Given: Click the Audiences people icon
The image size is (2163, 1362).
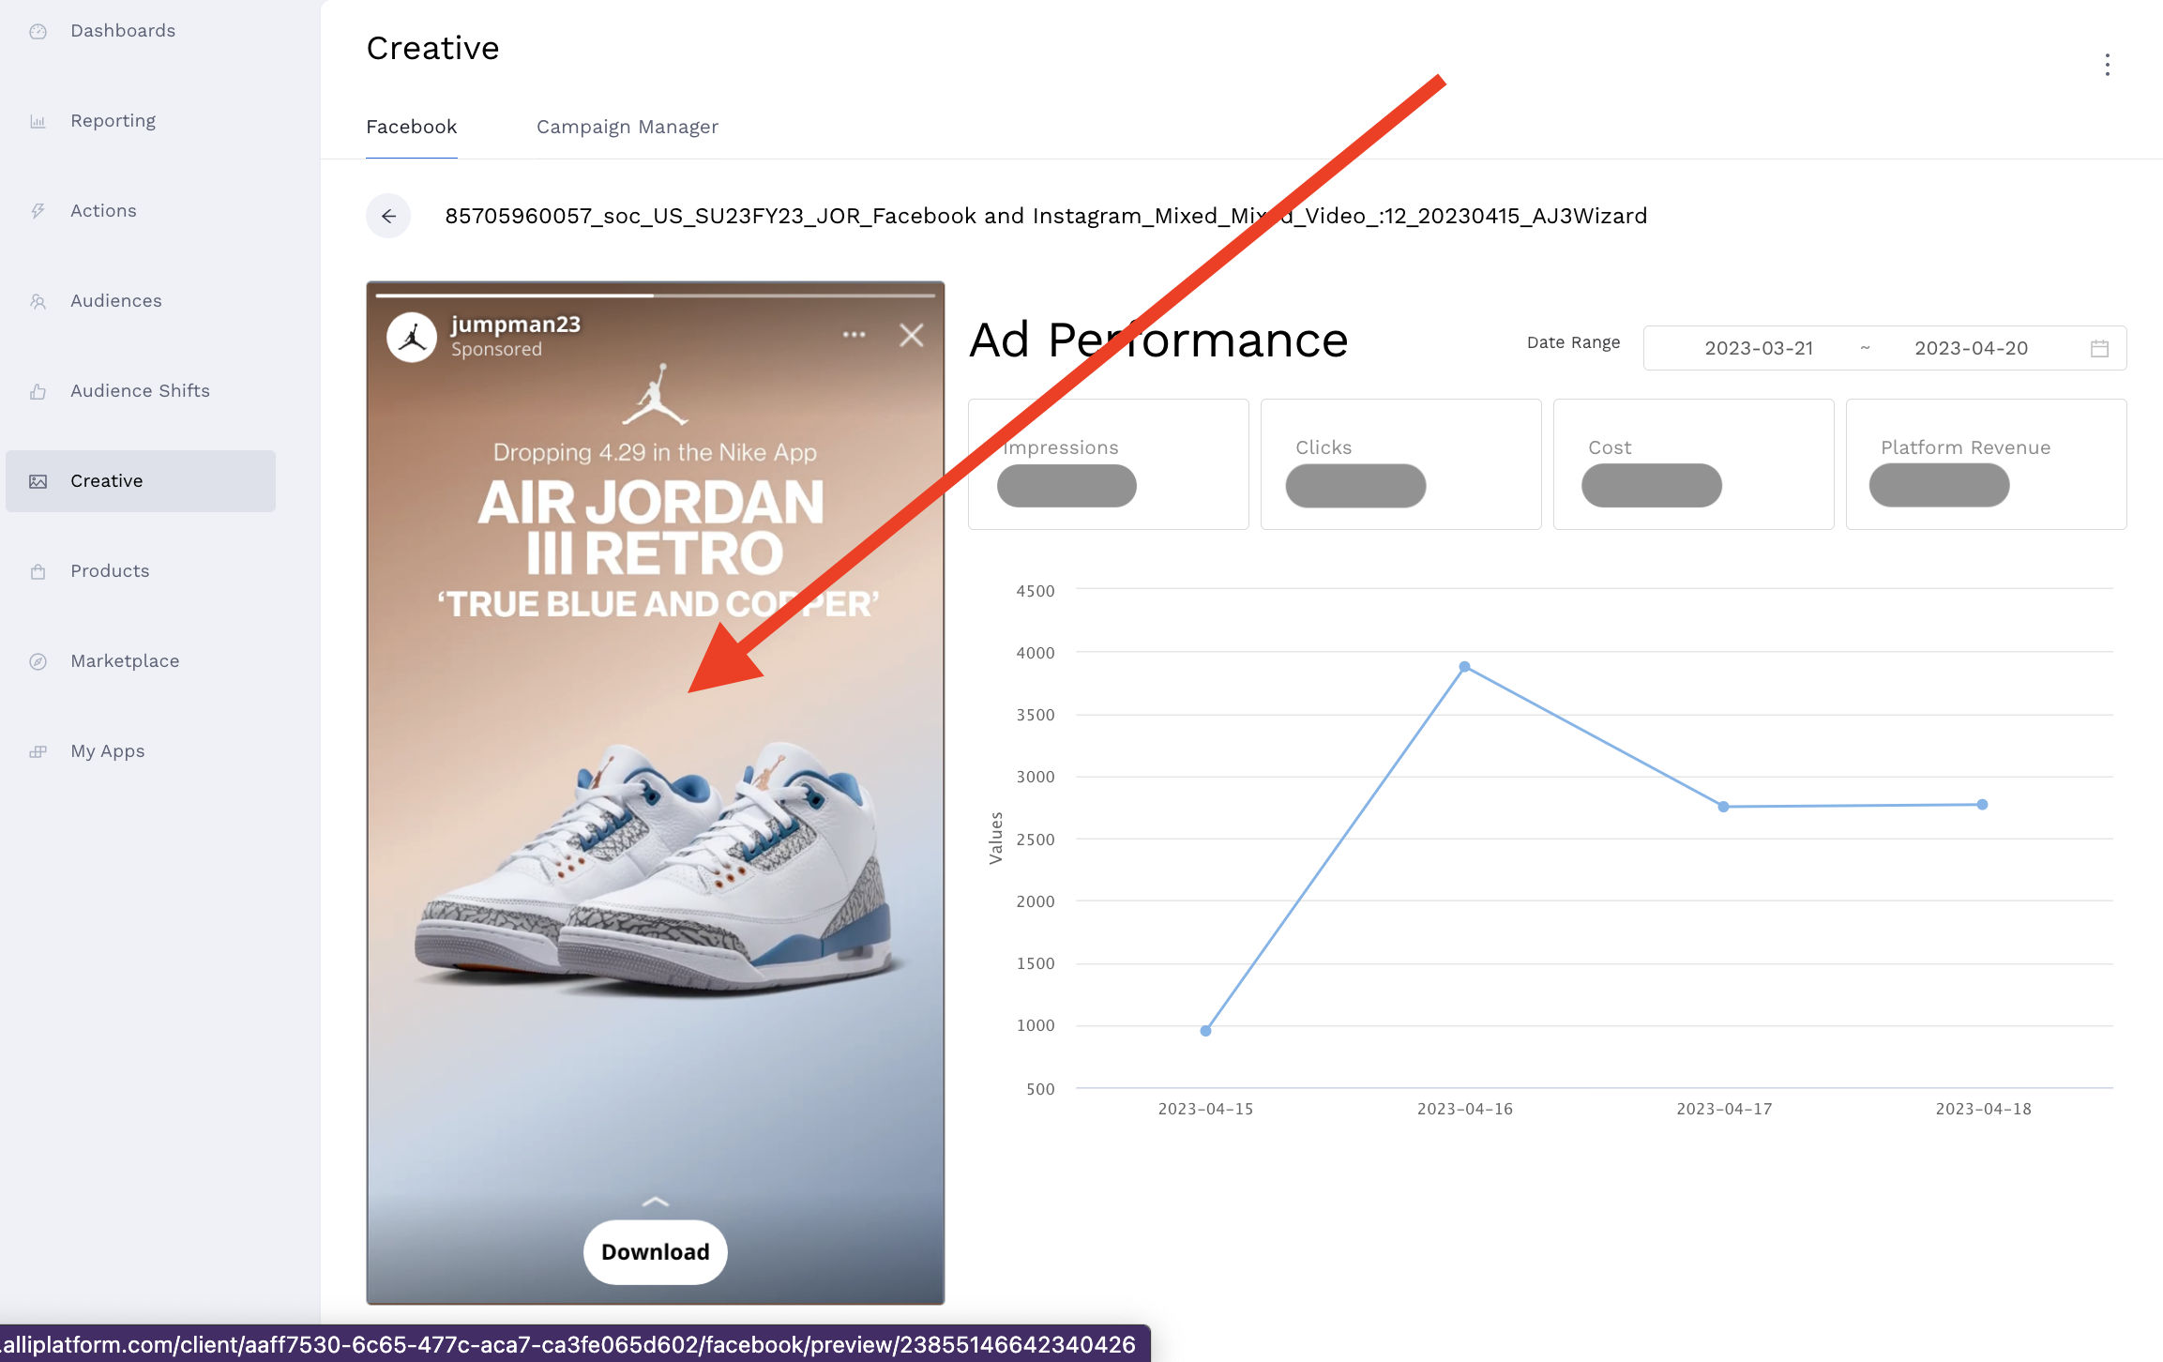Looking at the screenshot, I should (x=38, y=301).
